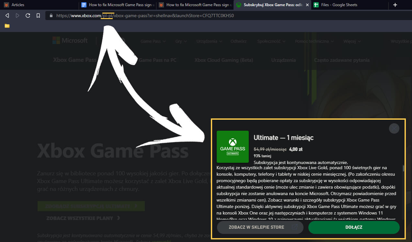Click the green DOŁĄCZ button
This screenshot has height=242, width=412.
[354, 227]
